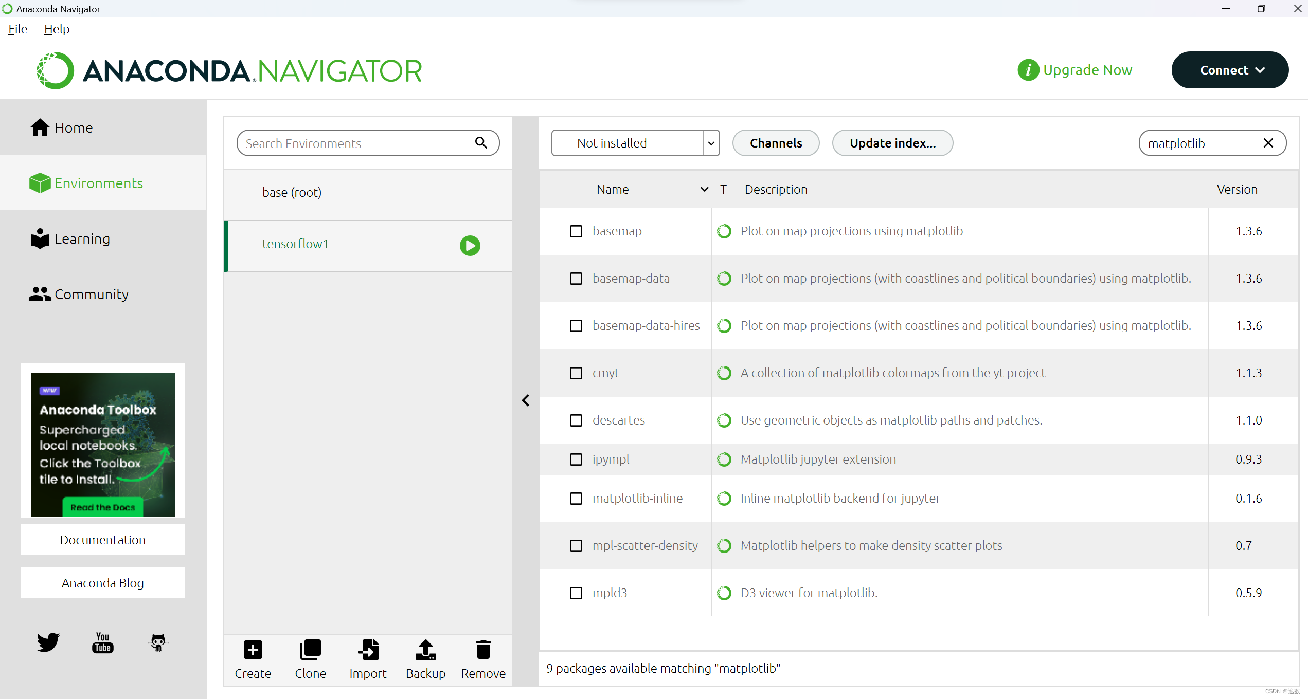Click the Upgrade Now info icon
Image resolution: width=1308 pixels, height=699 pixels.
(1028, 70)
